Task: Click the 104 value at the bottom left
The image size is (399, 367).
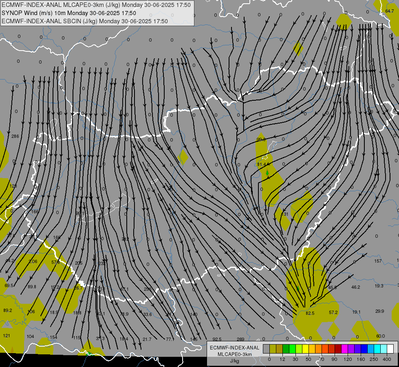Action: tap(30, 337)
